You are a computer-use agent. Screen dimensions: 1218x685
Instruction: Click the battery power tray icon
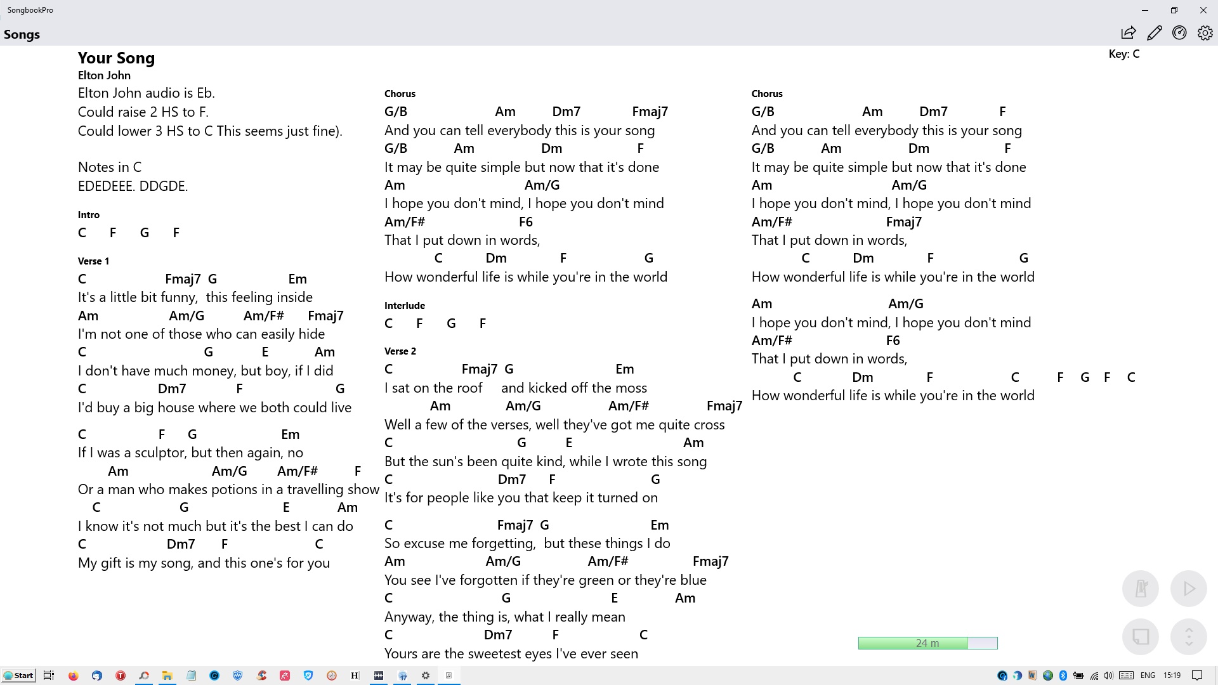(1078, 675)
